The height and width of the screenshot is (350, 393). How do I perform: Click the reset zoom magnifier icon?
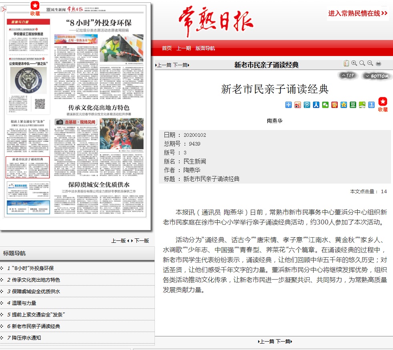coord(362,63)
